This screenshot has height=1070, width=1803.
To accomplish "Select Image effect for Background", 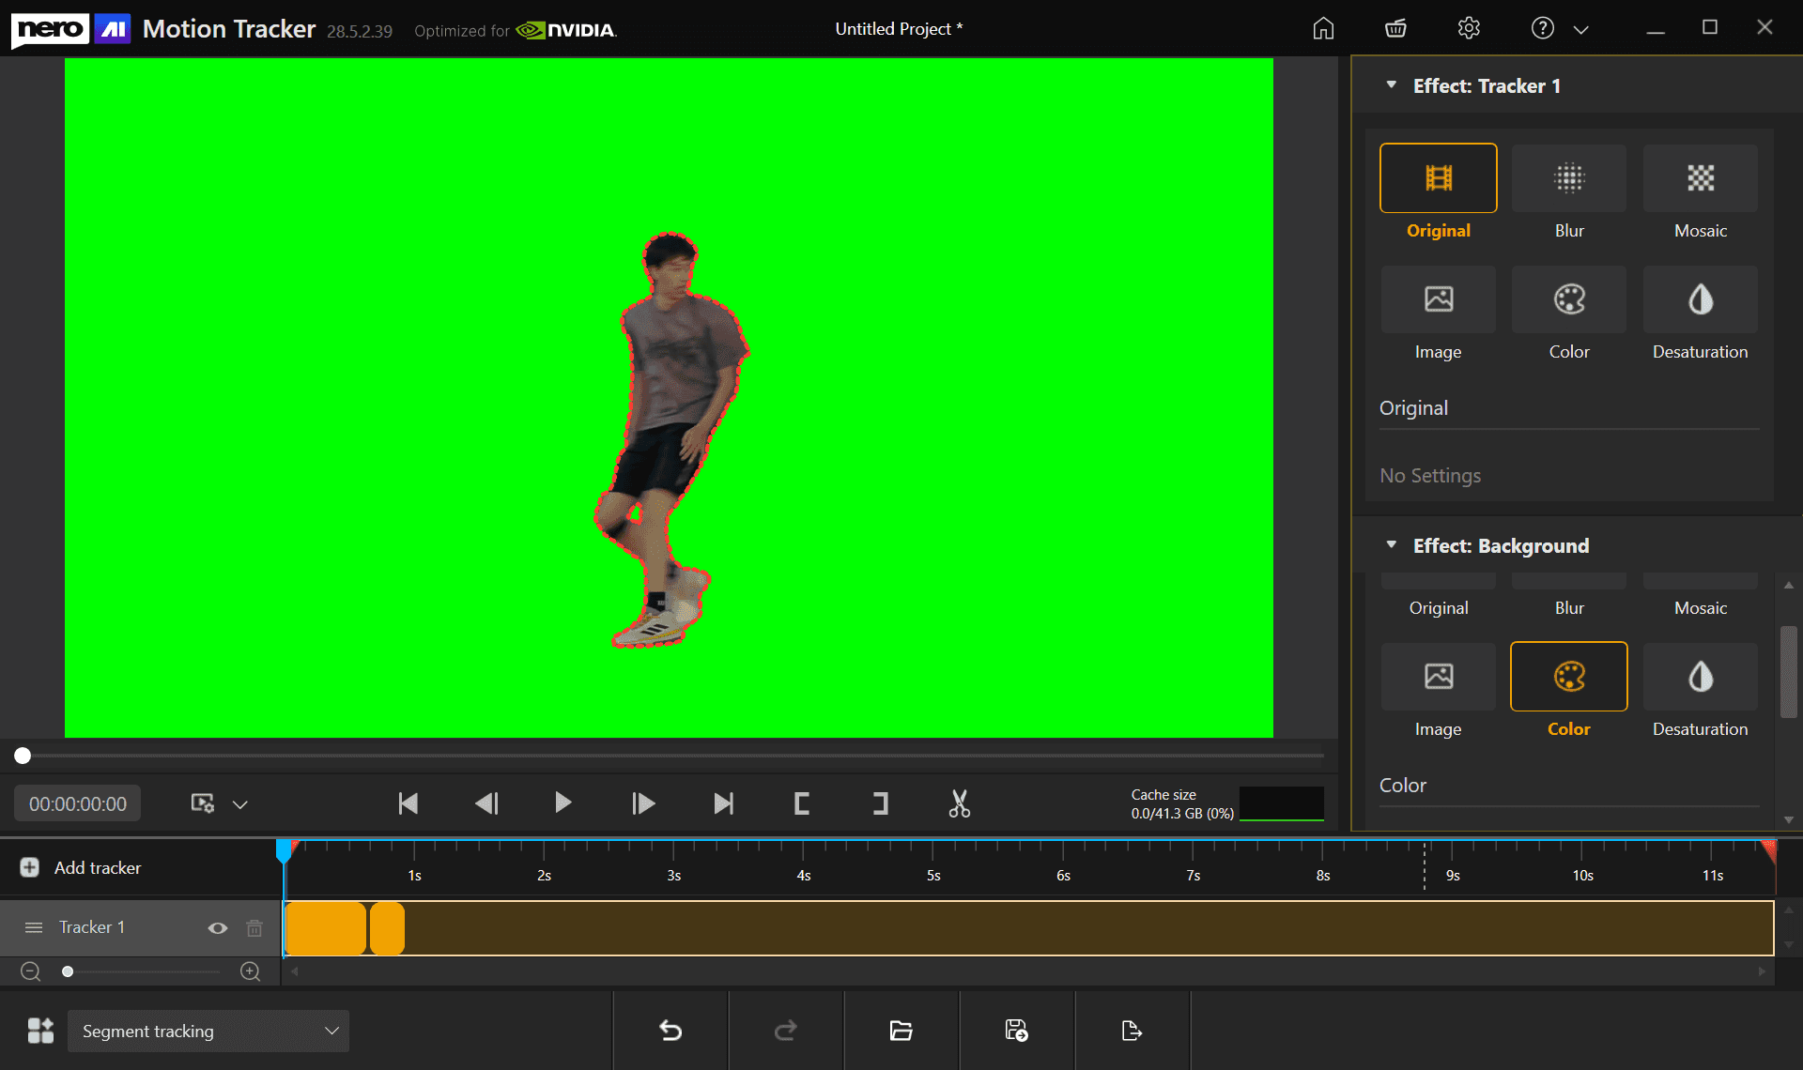I will coord(1438,677).
